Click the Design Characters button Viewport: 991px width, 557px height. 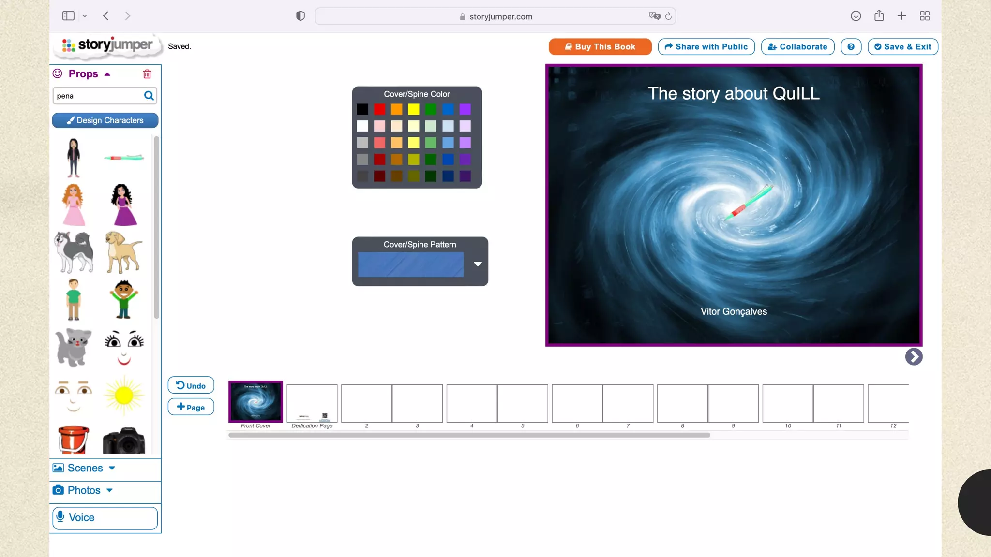tap(105, 120)
